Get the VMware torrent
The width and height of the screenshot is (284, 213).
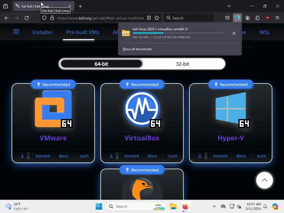43,156
